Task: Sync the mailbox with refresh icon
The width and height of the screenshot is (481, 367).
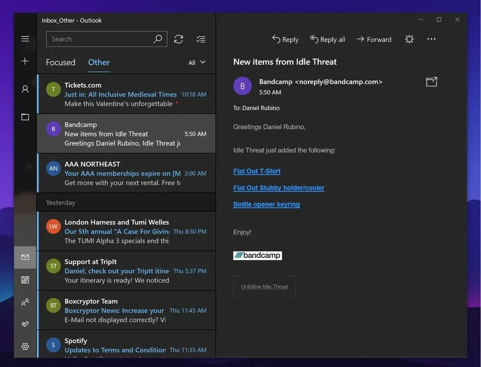Action: pyautogui.click(x=179, y=39)
